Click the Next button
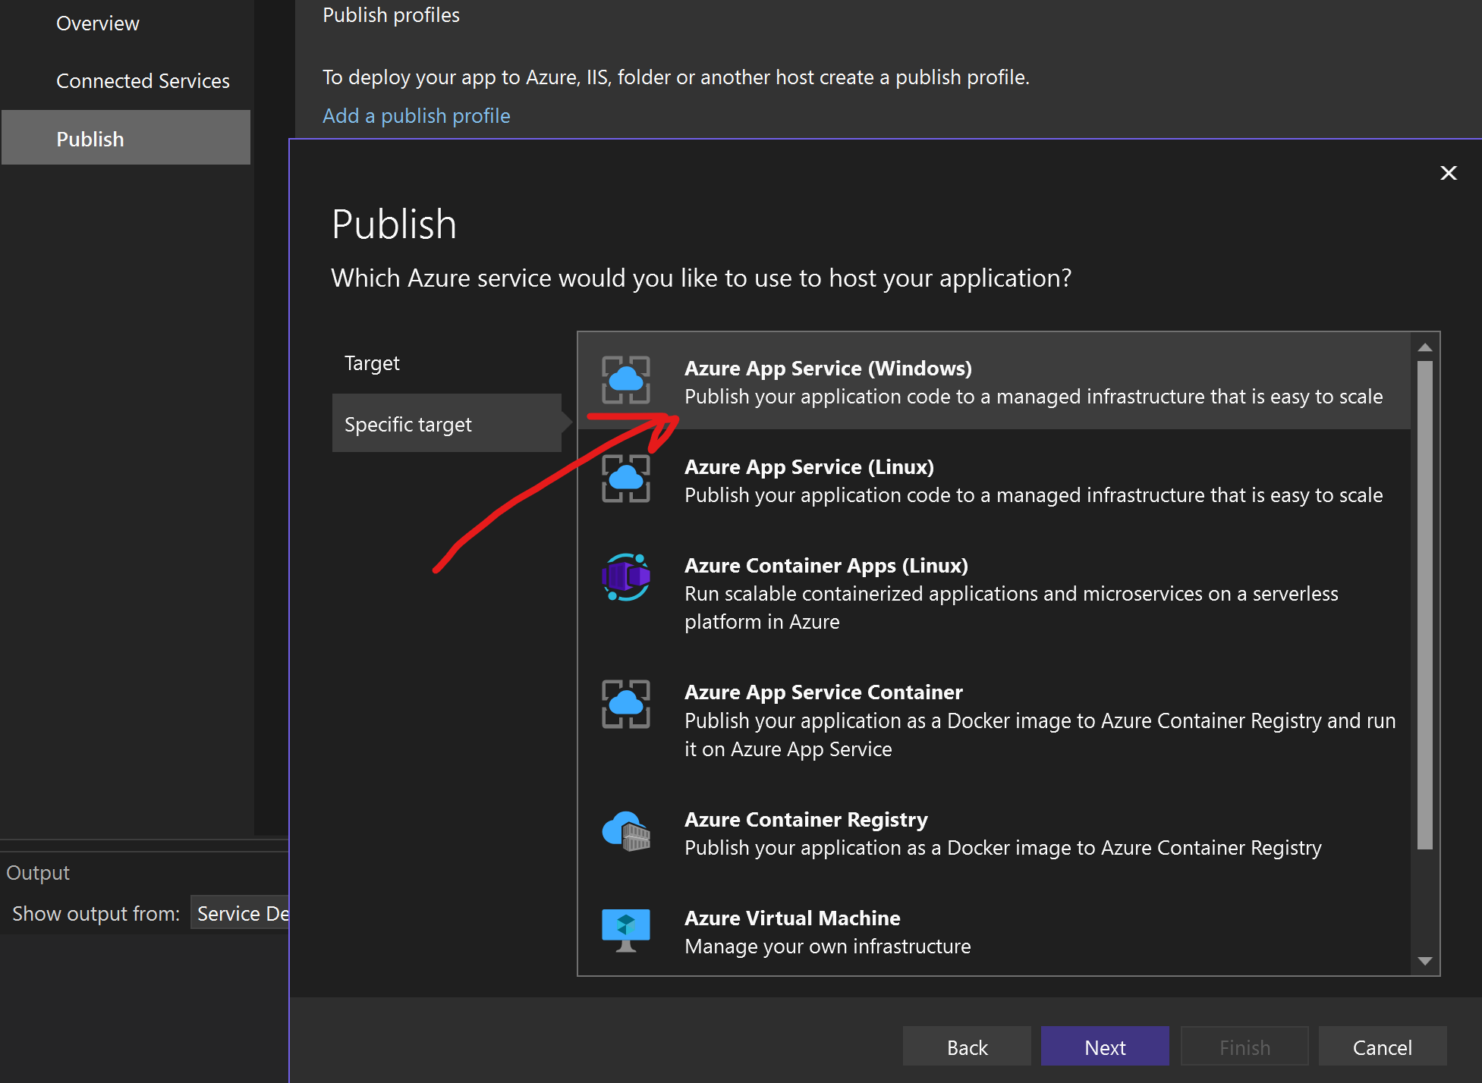The height and width of the screenshot is (1083, 1482). (x=1105, y=1047)
